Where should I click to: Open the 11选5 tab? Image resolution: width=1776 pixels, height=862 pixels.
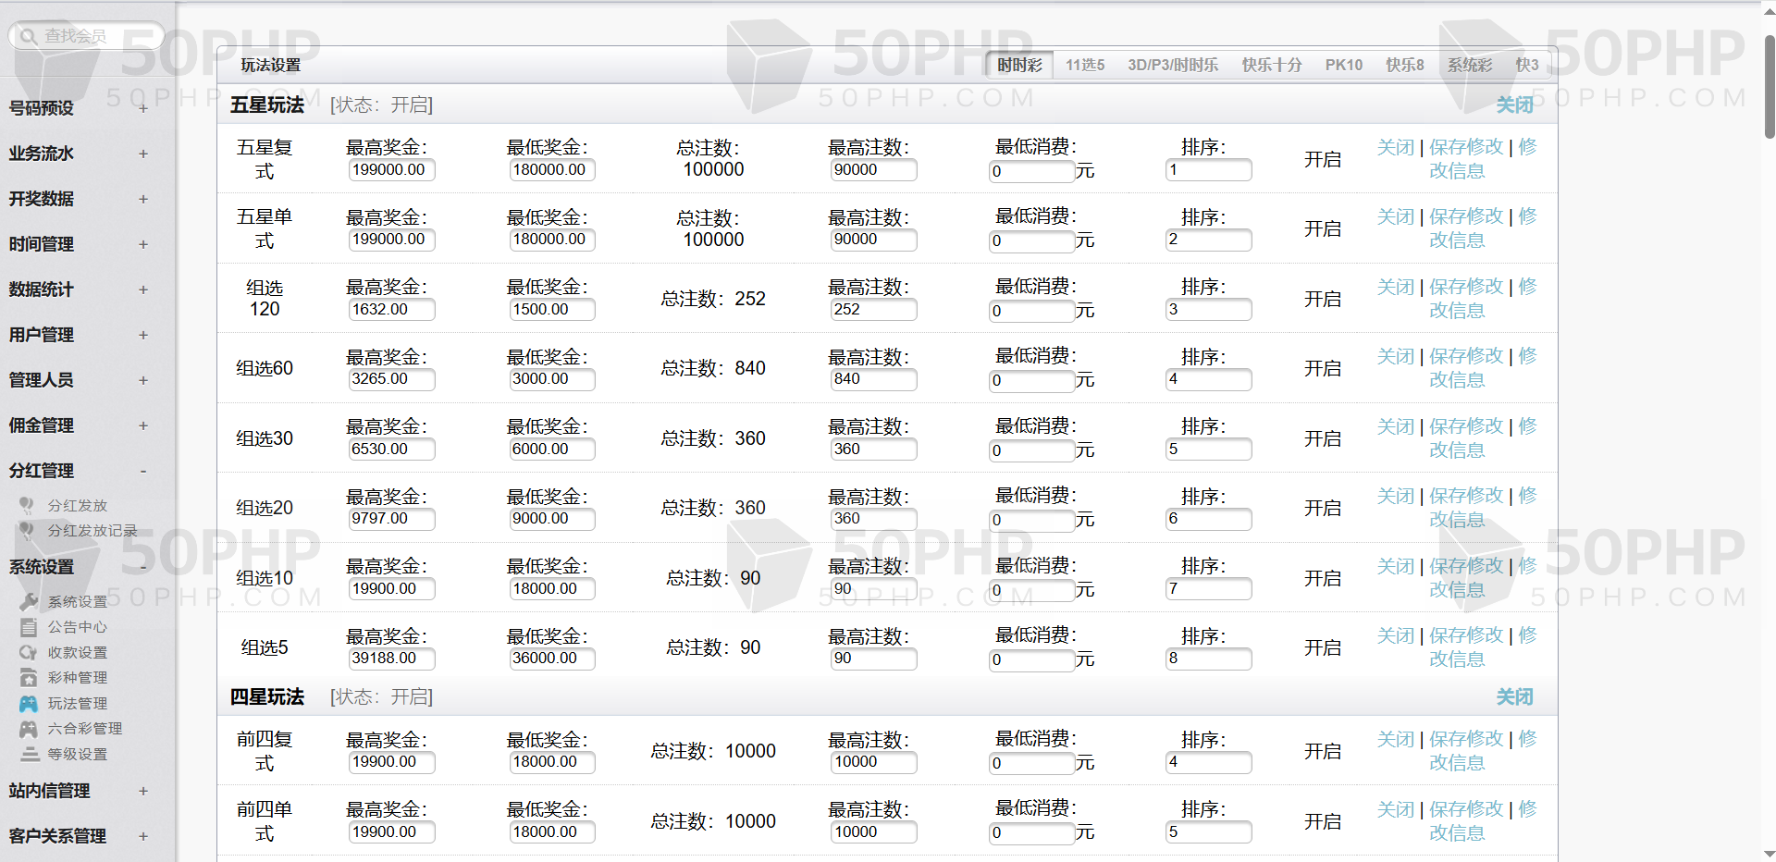(x=1084, y=65)
